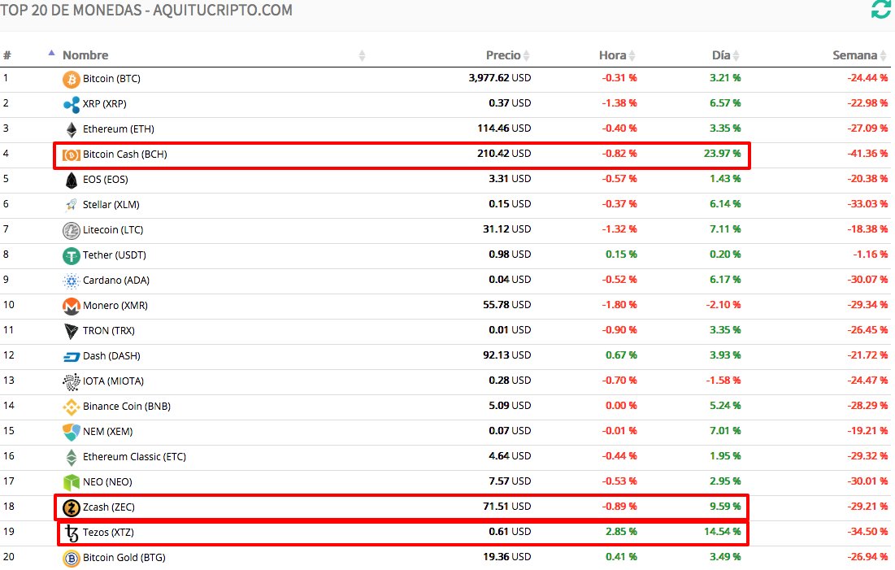Click the Ethereum Classic logo
Screen dimensions: 895x570
[72, 458]
